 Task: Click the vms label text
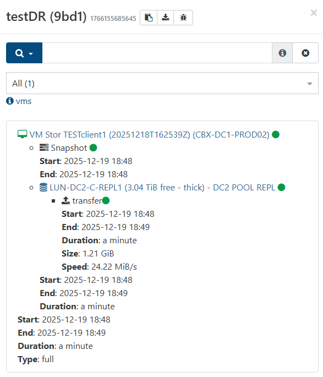point(24,101)
